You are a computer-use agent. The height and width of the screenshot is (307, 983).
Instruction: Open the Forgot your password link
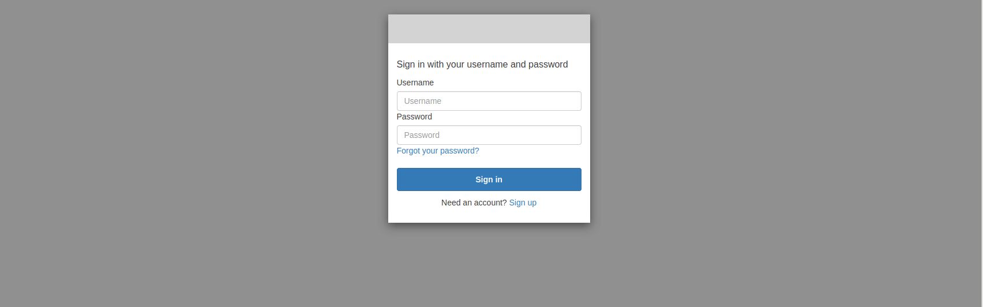(438, 151)
